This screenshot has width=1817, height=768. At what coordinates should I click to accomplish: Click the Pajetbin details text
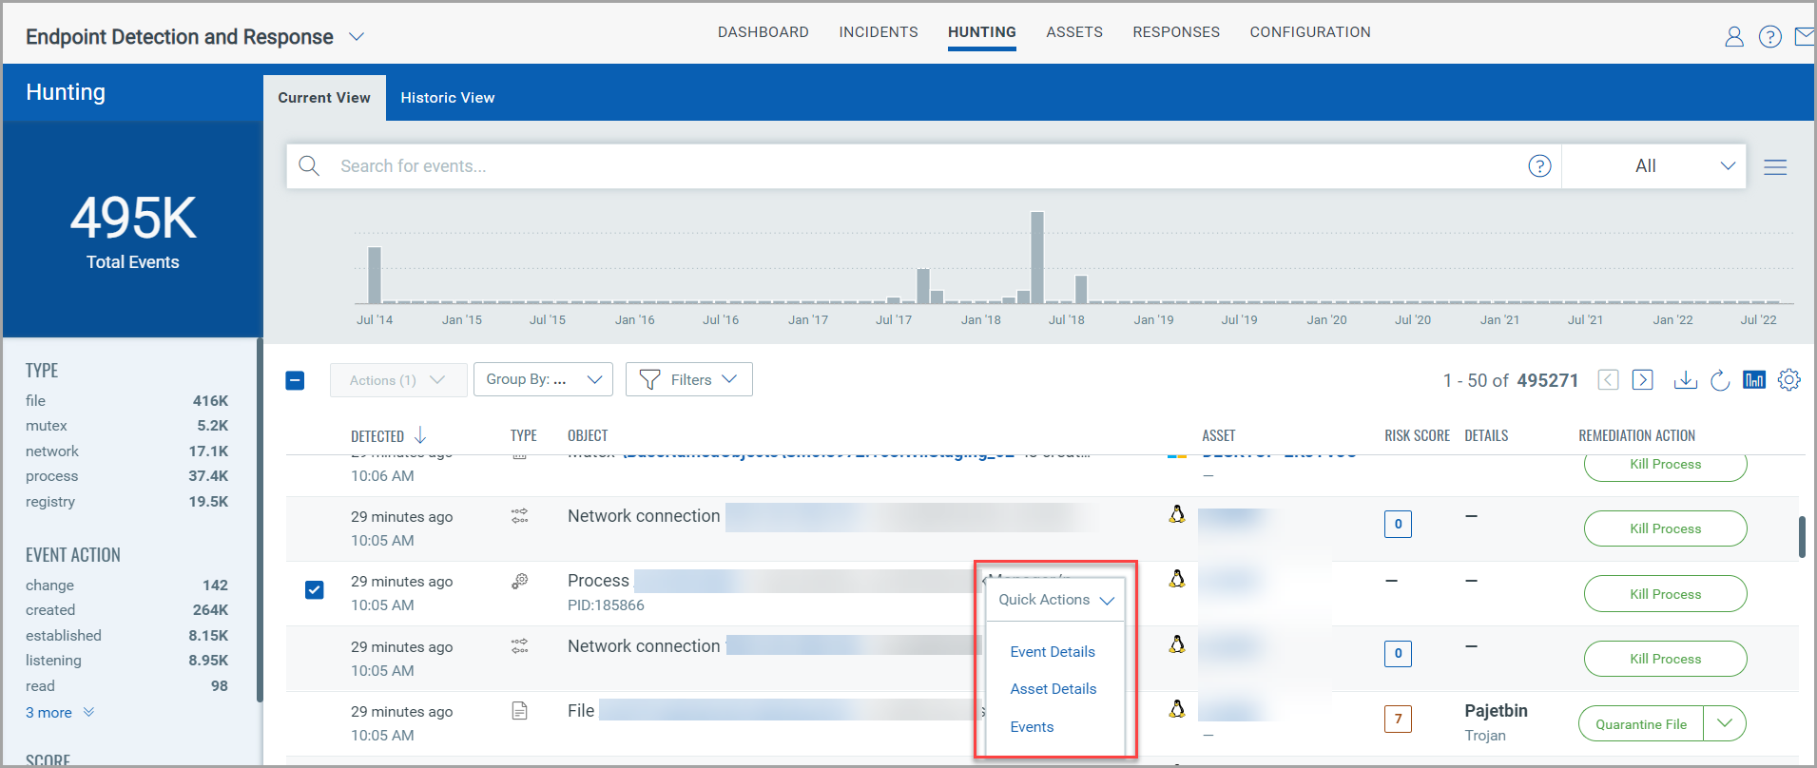tap(1496, 711)
